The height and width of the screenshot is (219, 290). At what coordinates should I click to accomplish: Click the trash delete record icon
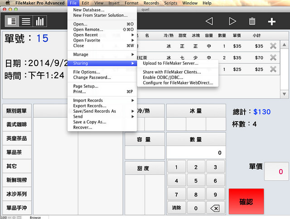(252, 21)
